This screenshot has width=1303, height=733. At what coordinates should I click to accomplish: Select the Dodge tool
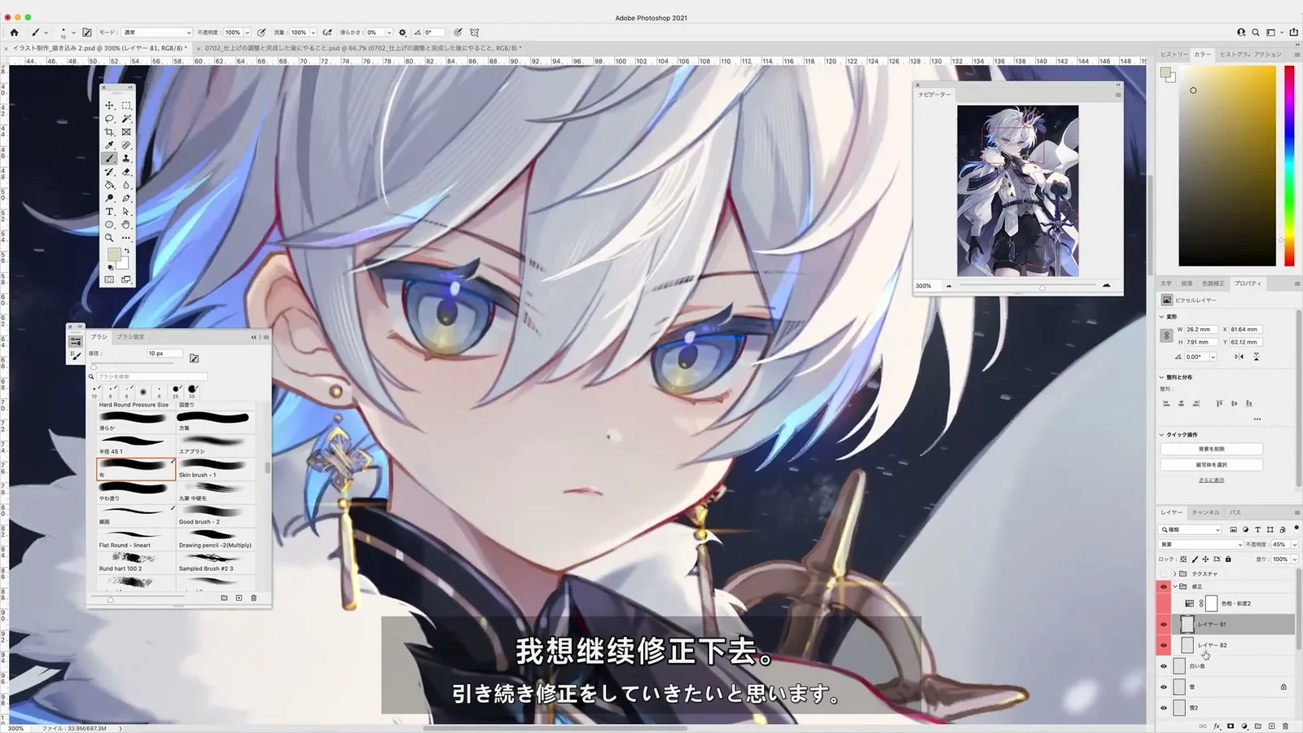point(109,198)
